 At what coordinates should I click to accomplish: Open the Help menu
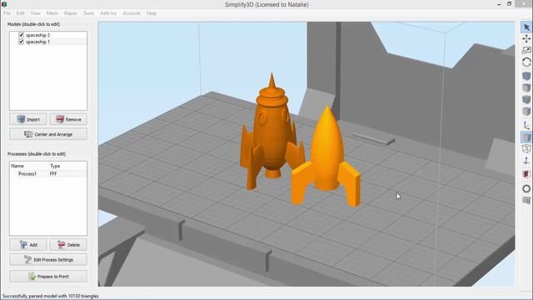point(152,13)
